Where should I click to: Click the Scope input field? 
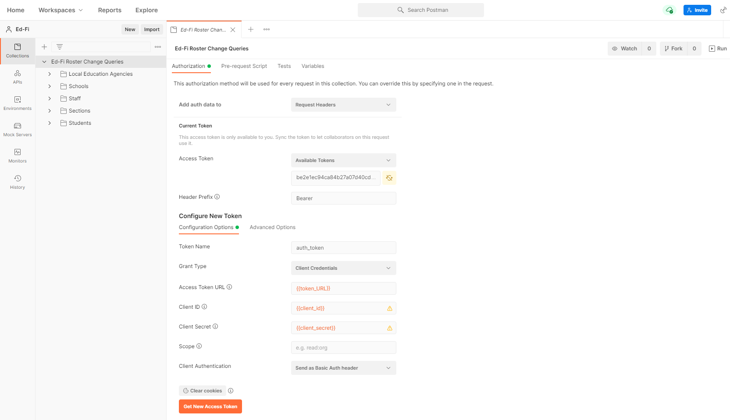[x=343, y=348]
